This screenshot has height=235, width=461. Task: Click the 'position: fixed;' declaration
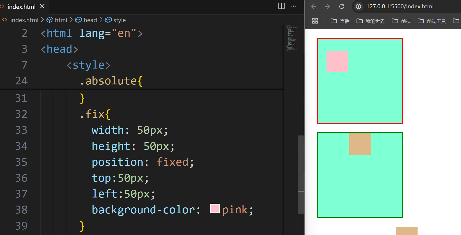click(143, 162)
